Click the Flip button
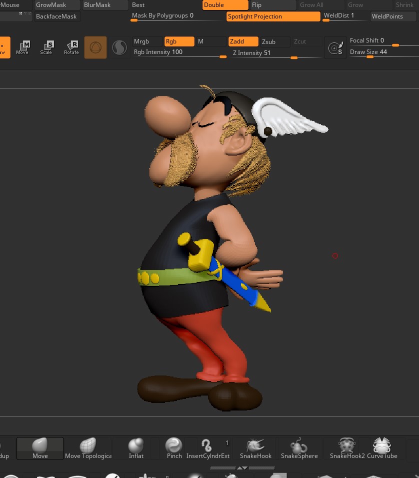This screenshot has width=419, height=478. pyautogui.click(x=273, y=5)
